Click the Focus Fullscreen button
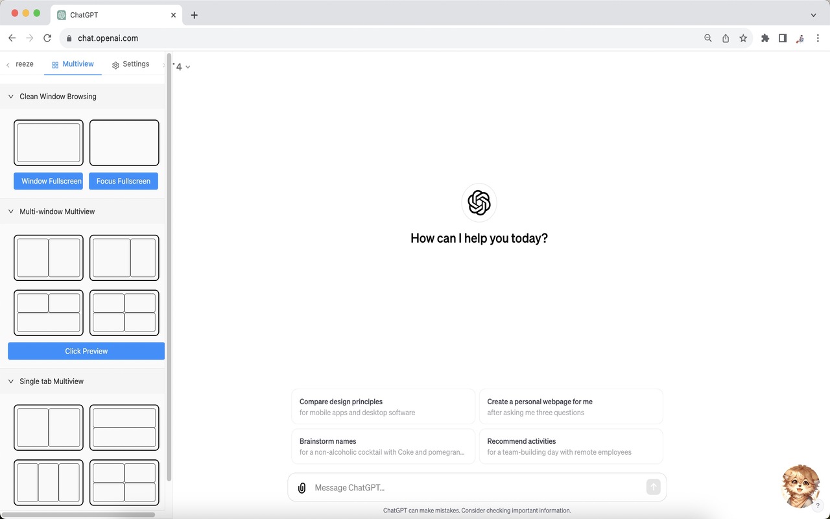This screenshot has height=519, width=830. pos(123,181)
